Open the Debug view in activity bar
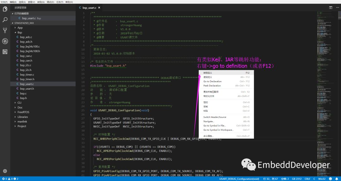This screenshot has height=181, width=341. (x=5, y=41)
